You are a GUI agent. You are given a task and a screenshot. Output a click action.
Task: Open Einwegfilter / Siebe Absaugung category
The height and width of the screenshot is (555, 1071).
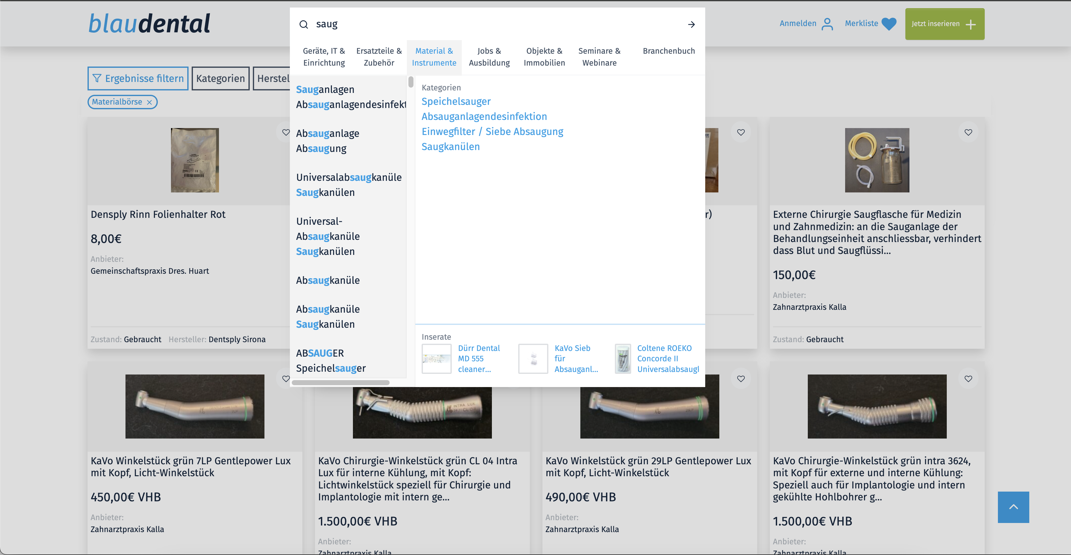coord(492,132)
